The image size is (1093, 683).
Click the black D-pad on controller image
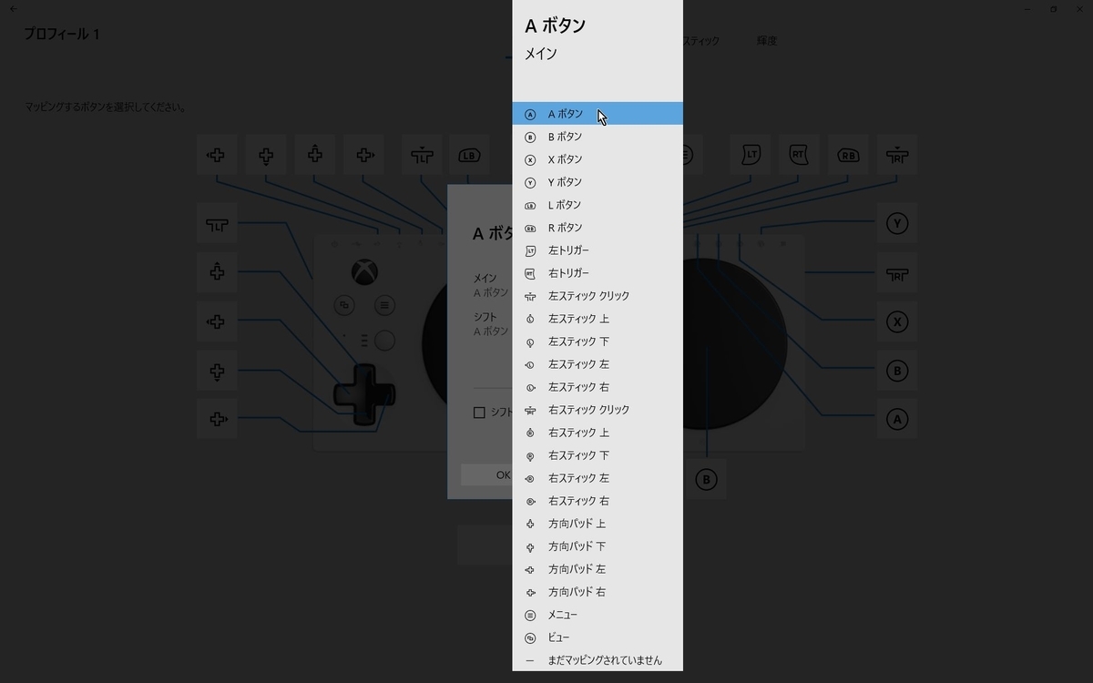[364, 394]
